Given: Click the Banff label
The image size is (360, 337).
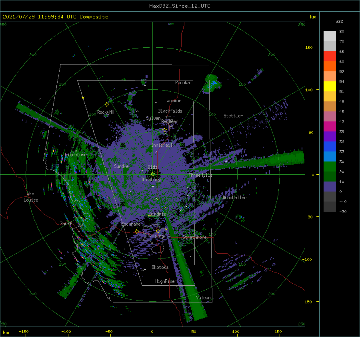Looking at the screenshot, I should pos(66,223).
